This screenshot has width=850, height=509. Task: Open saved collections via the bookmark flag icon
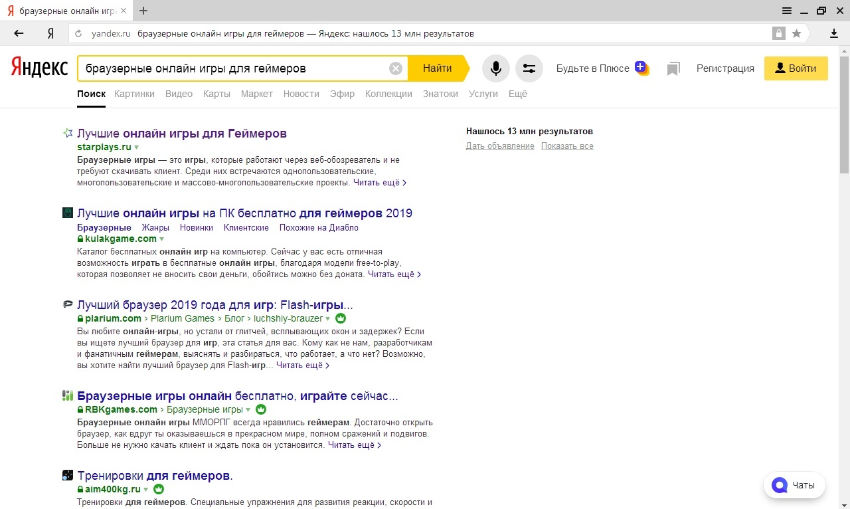(x=674, y=68)
